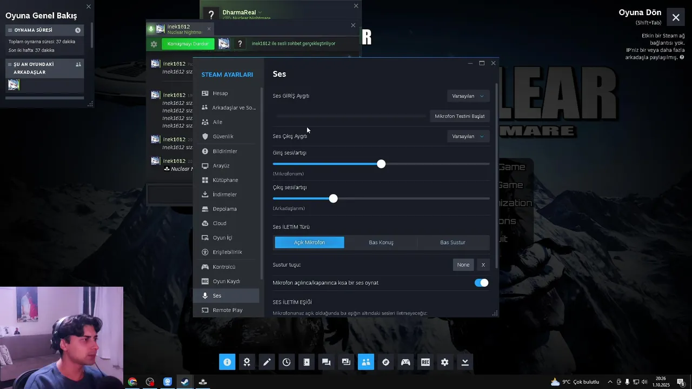Viewport: 692px width, 389px height.
Task: Click the voice chat settings gear icon
Action: (154, 44)
